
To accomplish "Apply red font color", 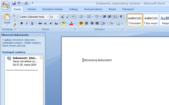I will click(x=71, y=23).
